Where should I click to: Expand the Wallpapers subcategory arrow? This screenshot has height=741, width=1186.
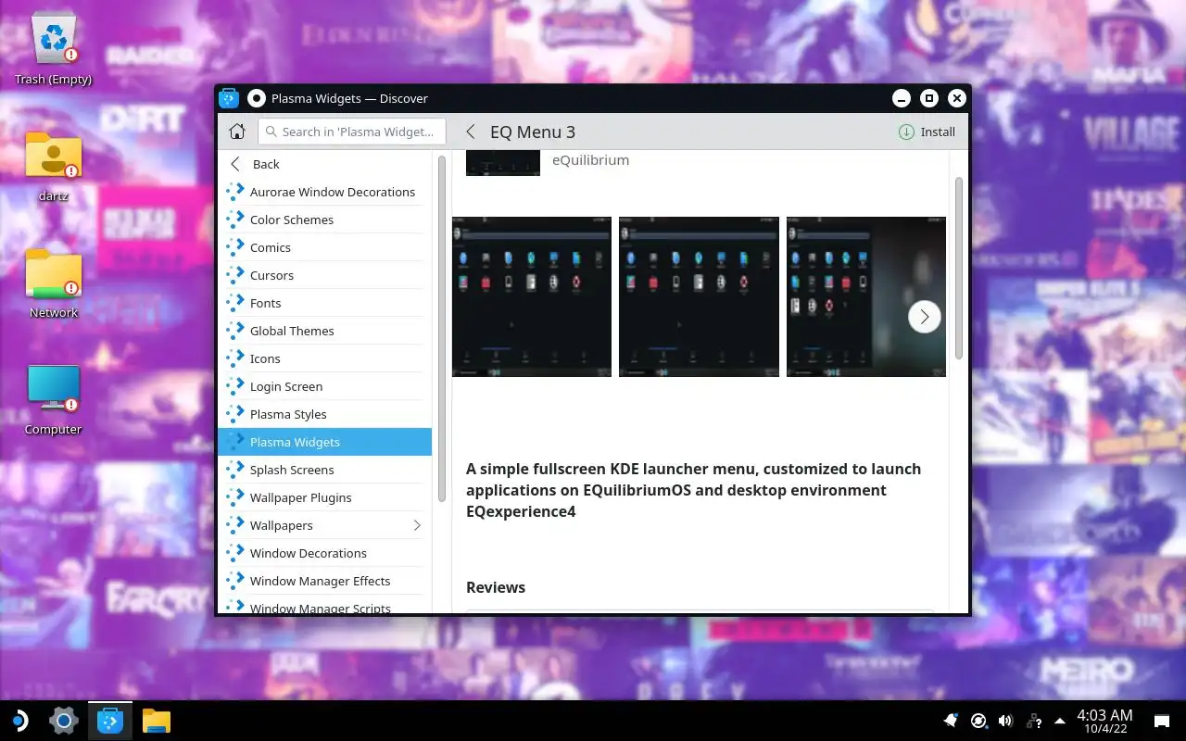(x=417, y=525)
